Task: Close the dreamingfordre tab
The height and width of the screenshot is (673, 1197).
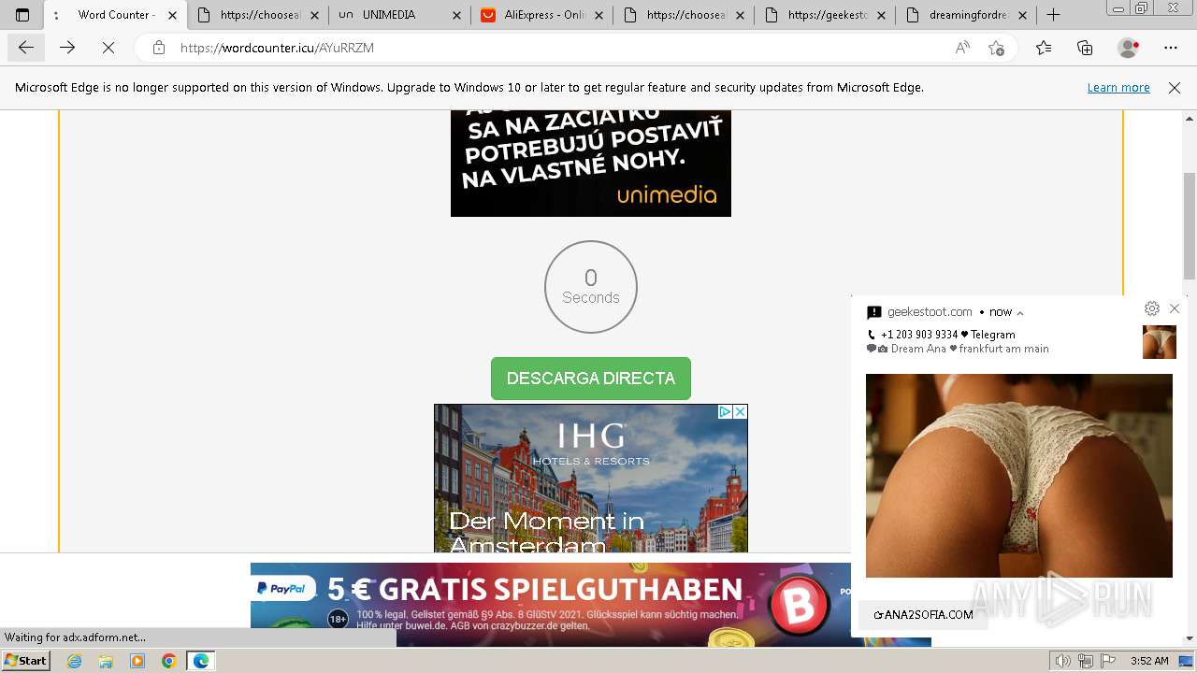Action: [1022, 15]
